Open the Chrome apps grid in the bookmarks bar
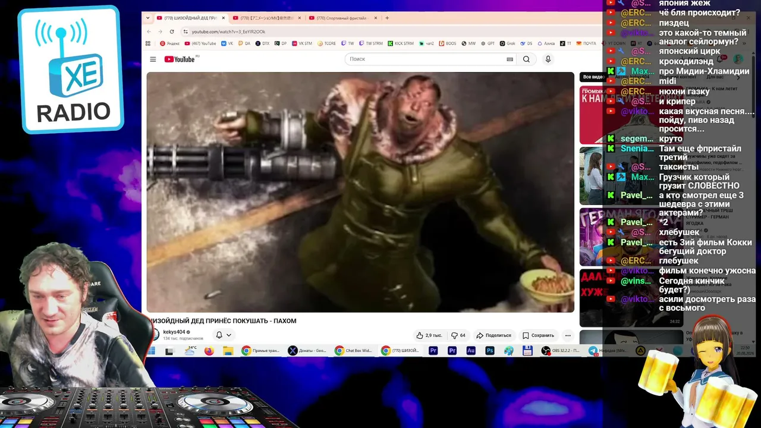 pyautogui.click(x=148, y=43)
